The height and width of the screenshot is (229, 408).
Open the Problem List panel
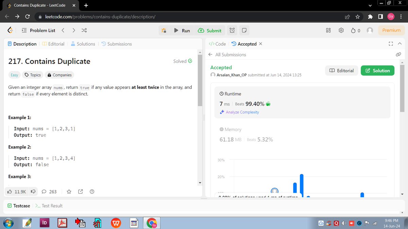[x=38, y=31]
